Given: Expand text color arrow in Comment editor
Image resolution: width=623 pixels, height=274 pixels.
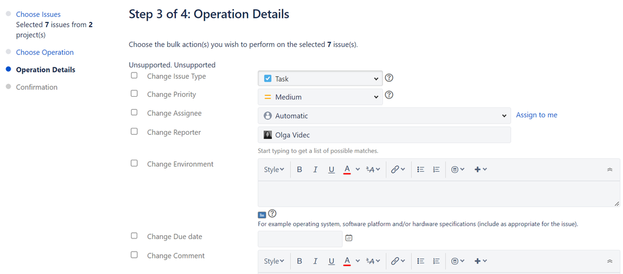Looking at the screenshot, I should (x=357, y=261).
